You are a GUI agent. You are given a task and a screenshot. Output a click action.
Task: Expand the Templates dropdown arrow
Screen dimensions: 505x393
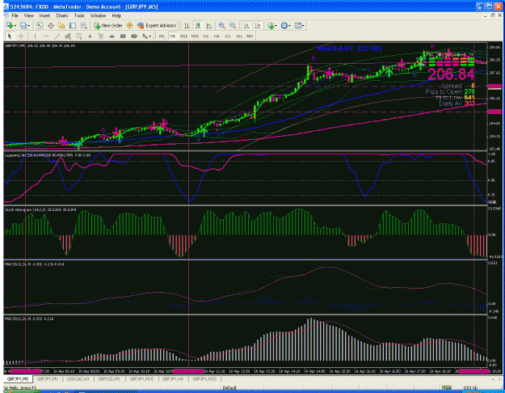coord(303,26)
